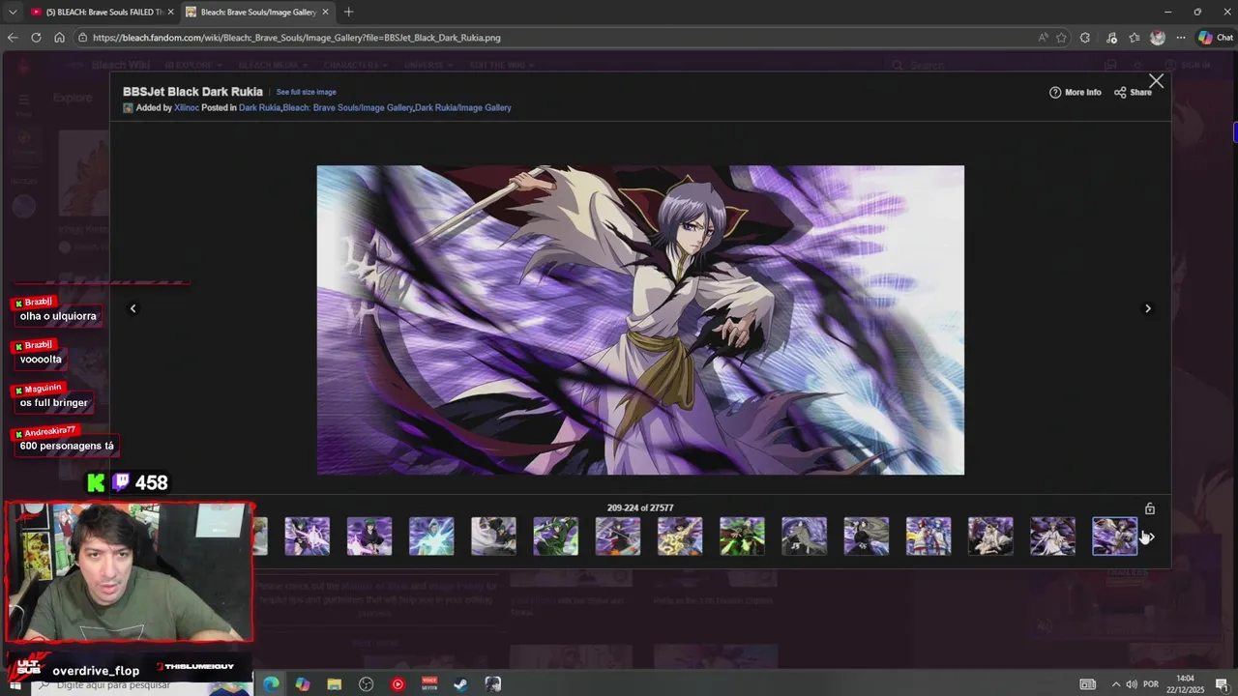
Task: Go to the next image with right arrow
Action: pyautogui.click(x=1148, y=308)
